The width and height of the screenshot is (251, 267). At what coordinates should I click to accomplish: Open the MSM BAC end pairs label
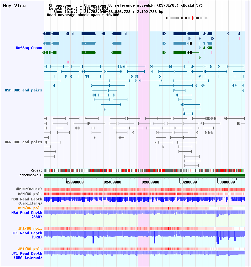[24, 90]
